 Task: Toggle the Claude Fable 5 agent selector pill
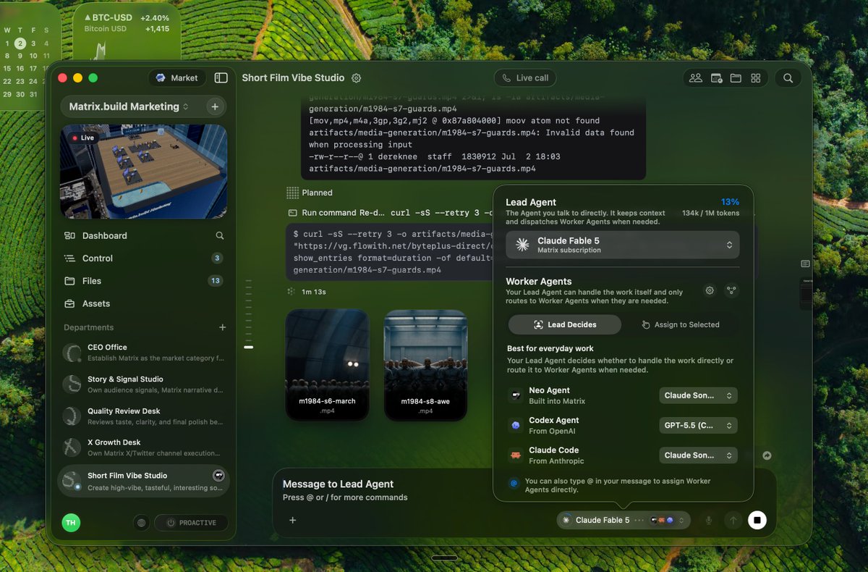pos(624,520)
